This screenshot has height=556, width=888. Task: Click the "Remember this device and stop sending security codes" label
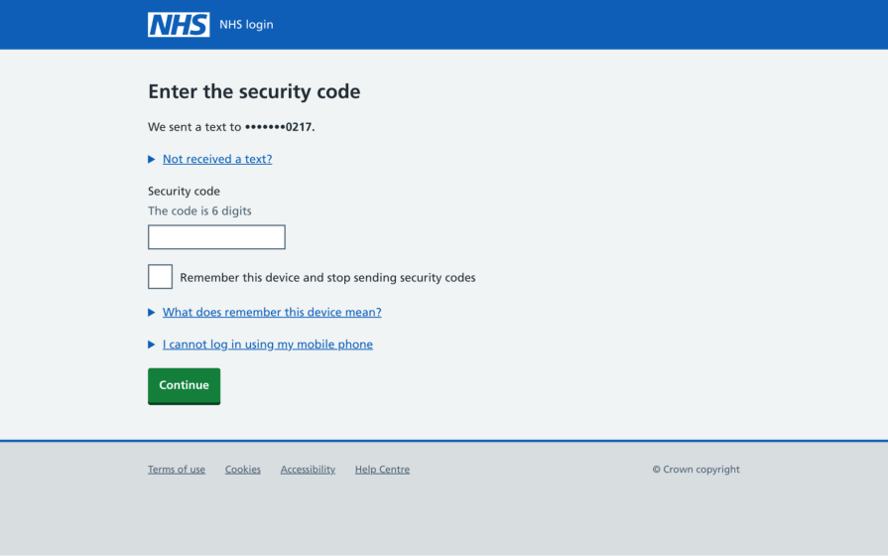point(327,278)
